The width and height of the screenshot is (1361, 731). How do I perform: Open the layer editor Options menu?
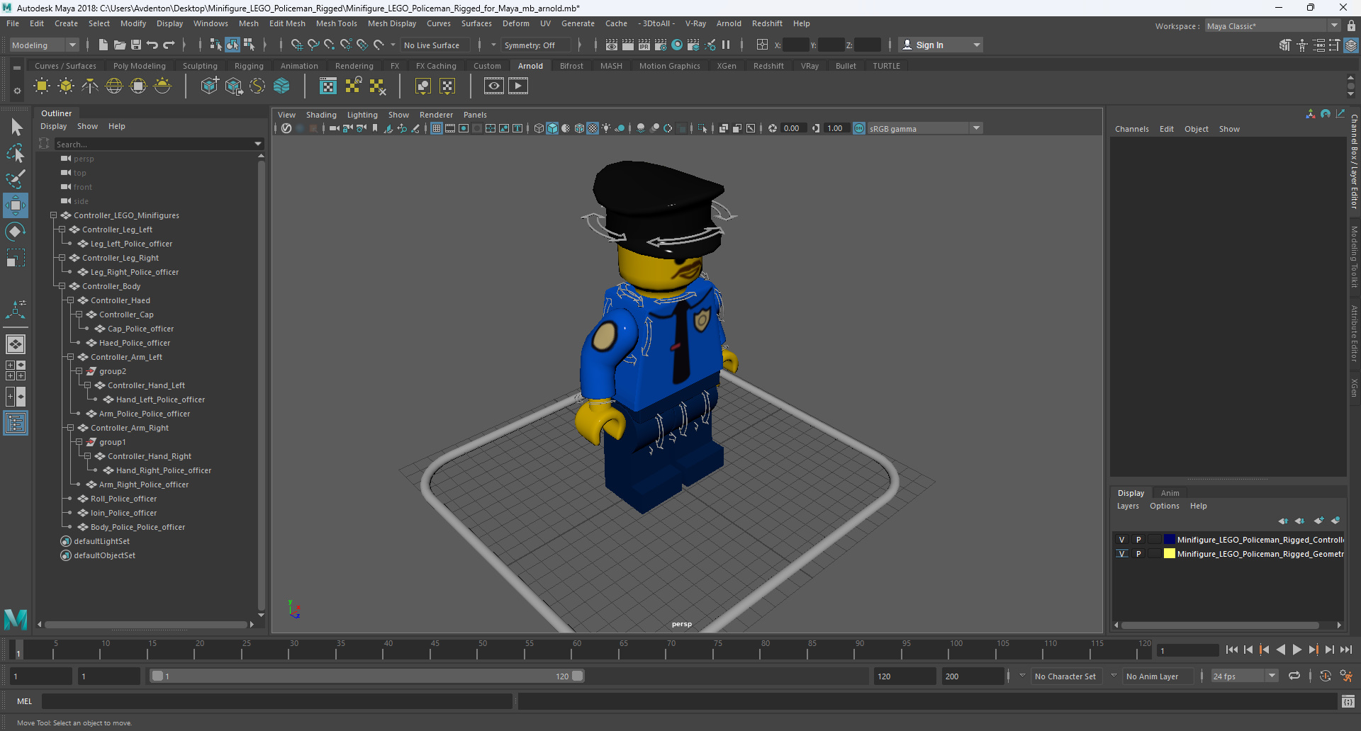pos(1164,506)
